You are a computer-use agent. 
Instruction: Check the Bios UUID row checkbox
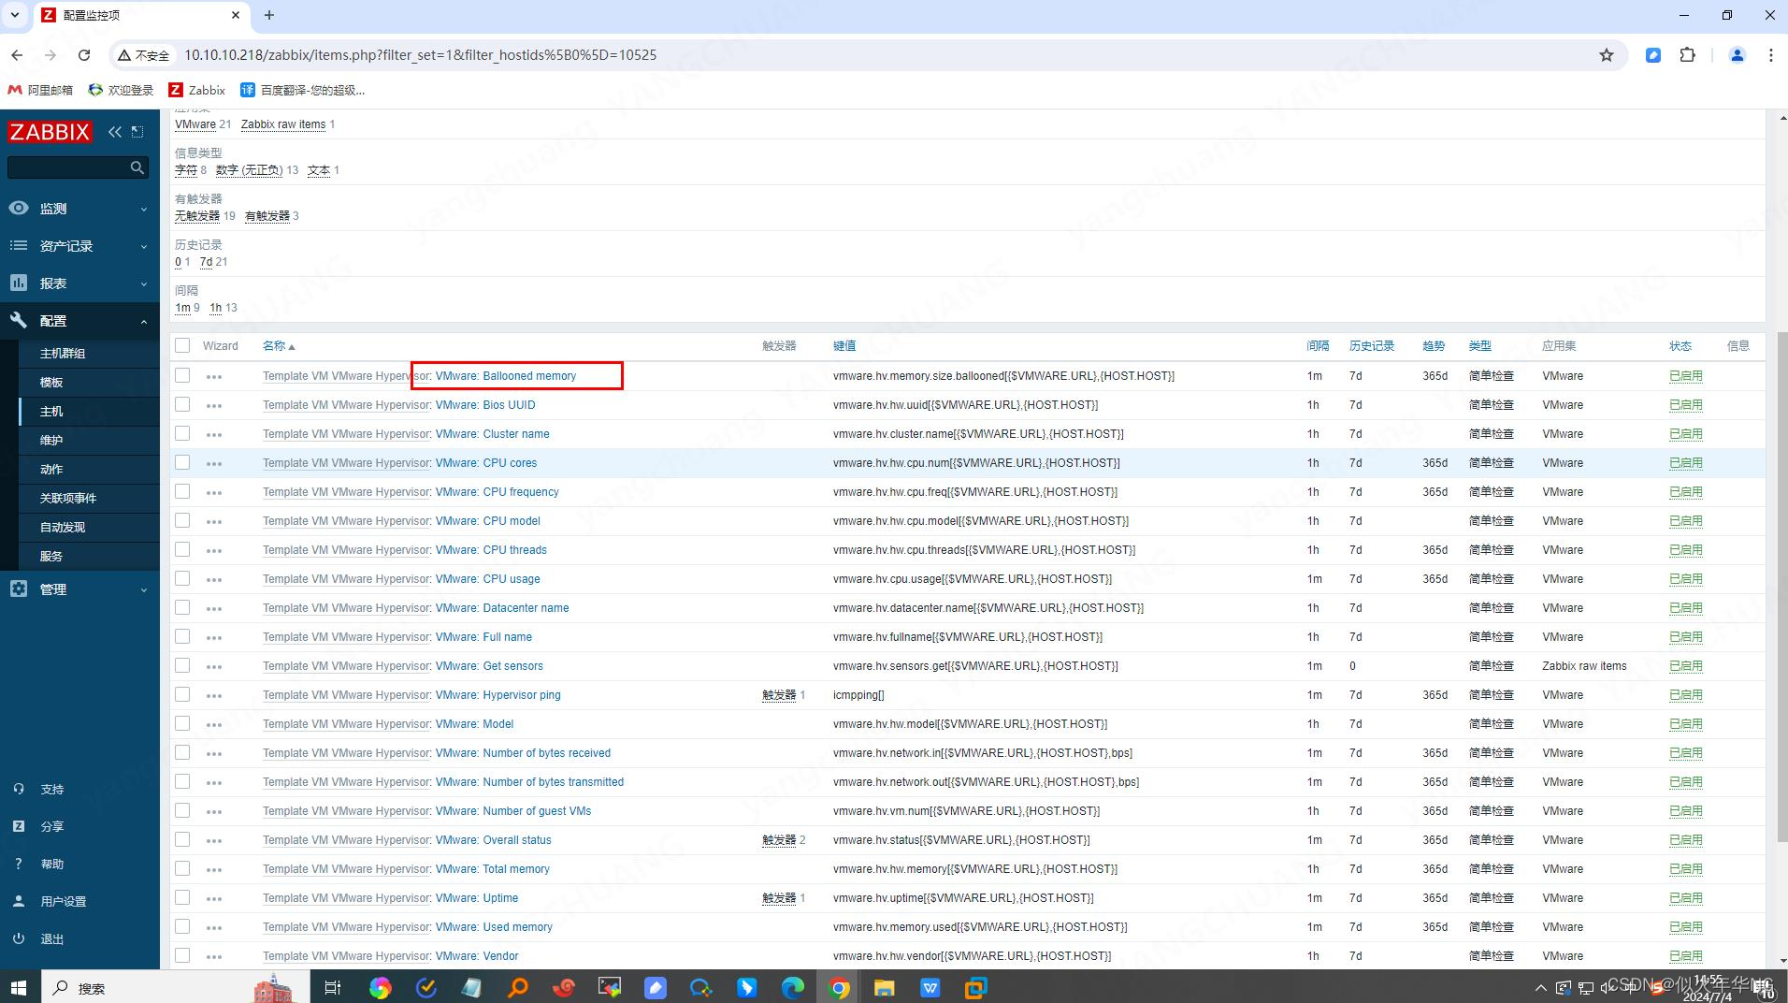click(x=182, y=404)
